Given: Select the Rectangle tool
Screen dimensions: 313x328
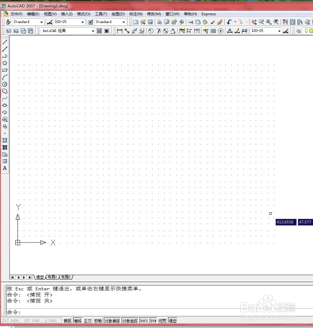Looking at the screenshot, I should click(x=5, y=70).
